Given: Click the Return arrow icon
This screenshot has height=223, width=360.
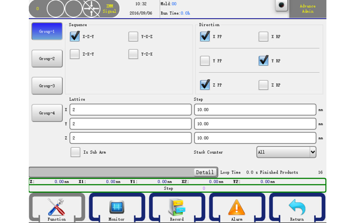Looking at the screenshot, I should point(297,207).
